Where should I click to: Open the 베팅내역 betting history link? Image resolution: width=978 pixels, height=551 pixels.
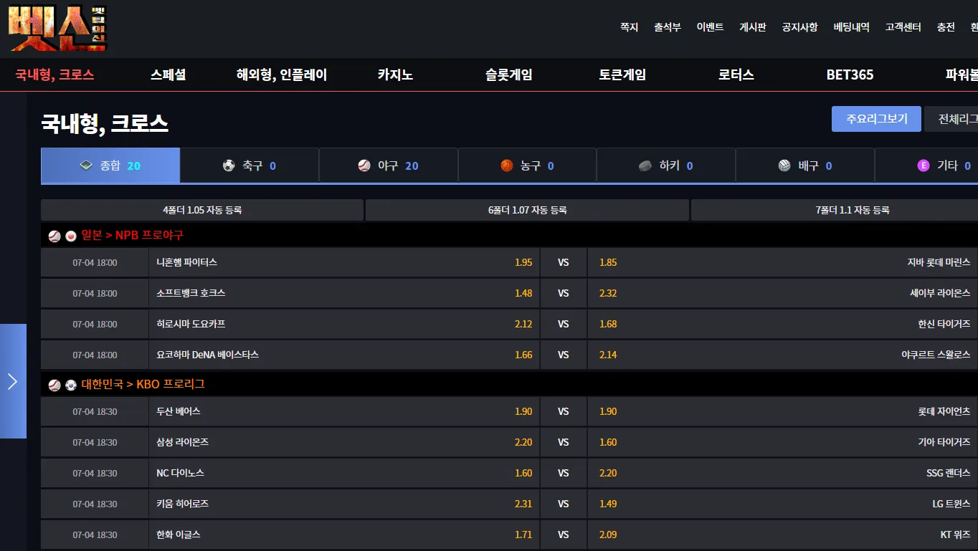point(851,27)
